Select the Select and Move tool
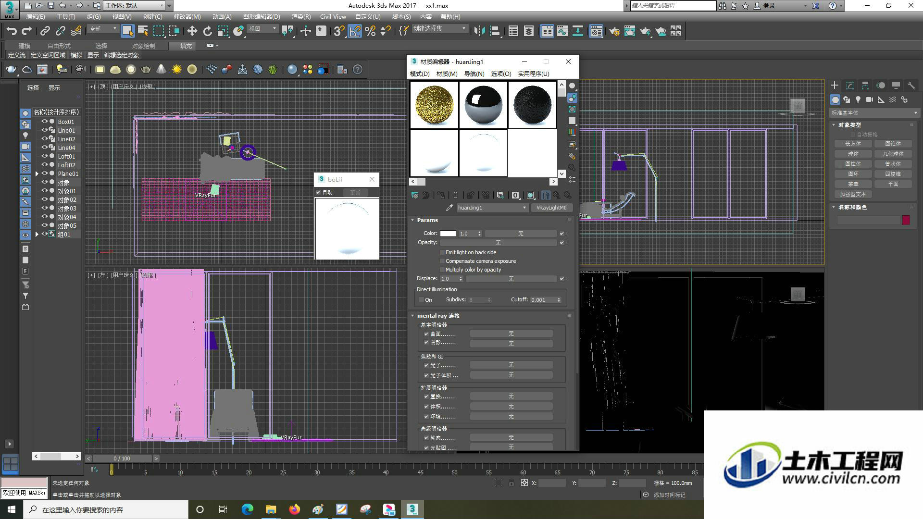Image resolution: width=923 pixels, height=520 pixels. 192,31
